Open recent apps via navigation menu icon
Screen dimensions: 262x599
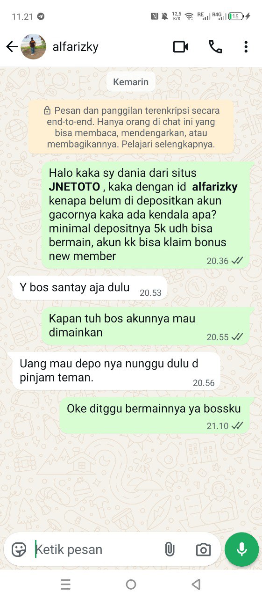(x=66, y=584)
